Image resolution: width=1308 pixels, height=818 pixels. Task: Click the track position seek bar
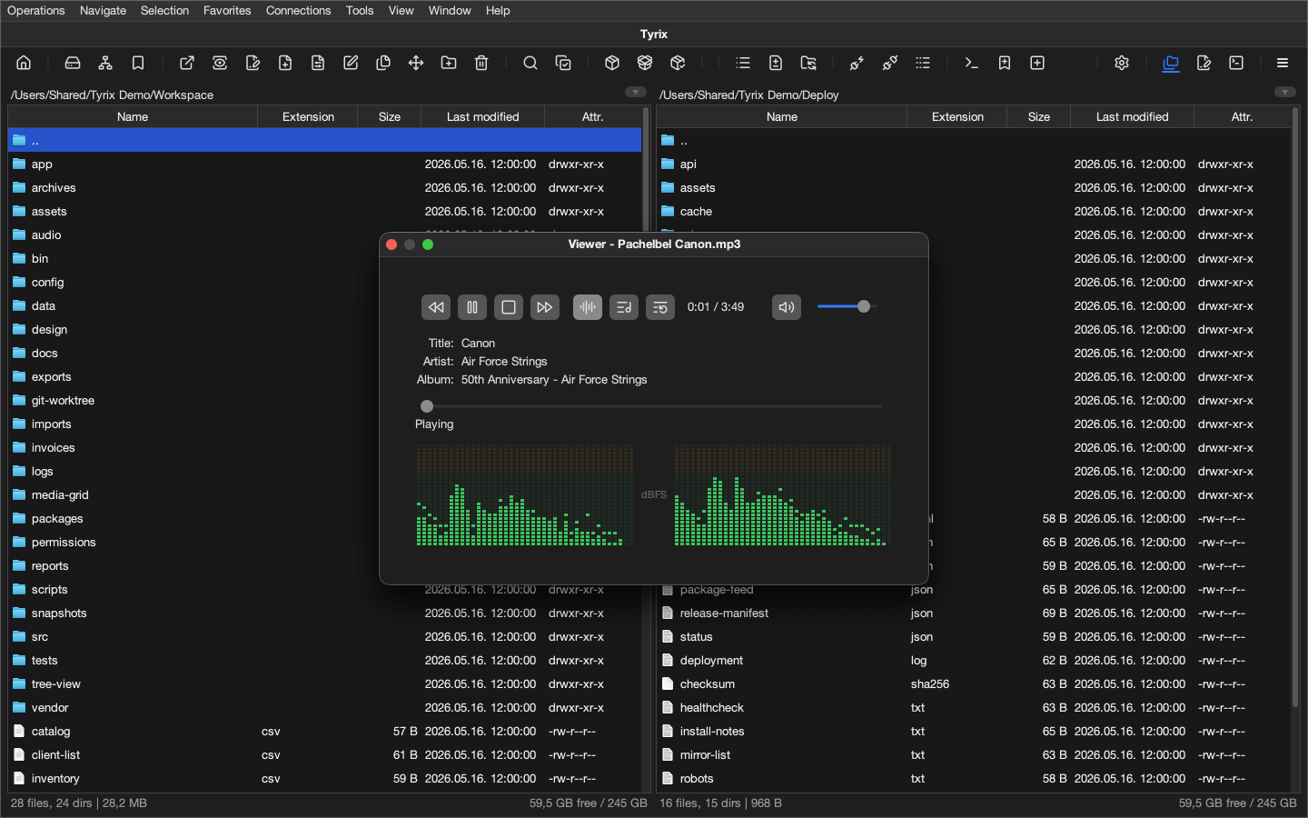652,406
